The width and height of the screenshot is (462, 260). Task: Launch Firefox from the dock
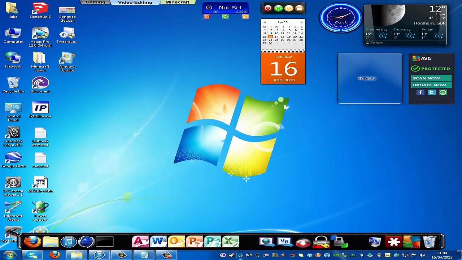pyautogui.click(x=32, y=241)
